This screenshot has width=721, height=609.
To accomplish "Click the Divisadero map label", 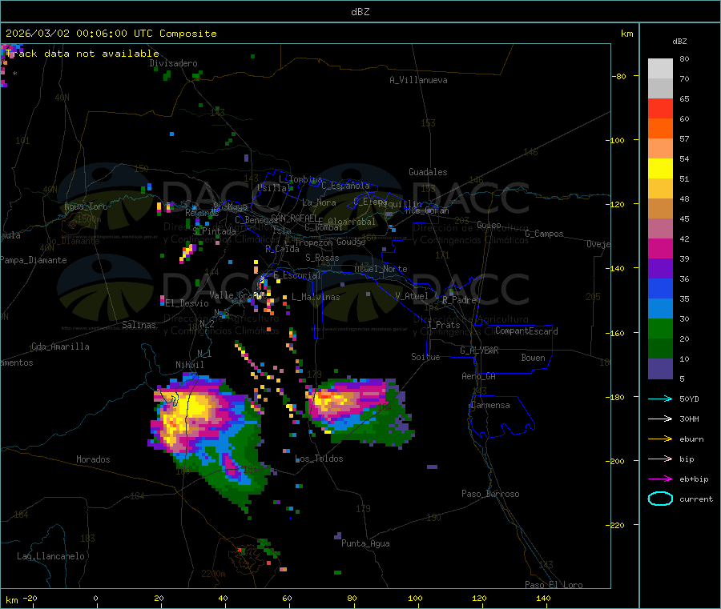I will click(x=173, y=63).
